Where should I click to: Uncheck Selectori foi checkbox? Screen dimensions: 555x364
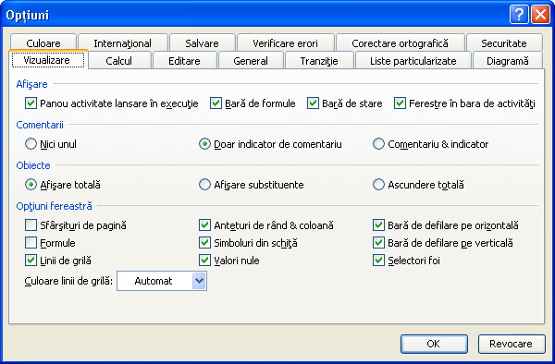(x=378, y=261)
